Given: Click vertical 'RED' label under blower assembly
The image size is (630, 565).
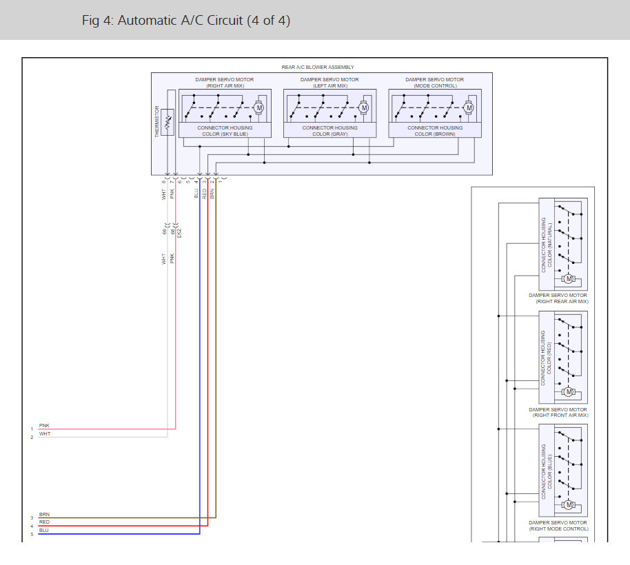Looking at the screenshot, I should tap(205, 194).
